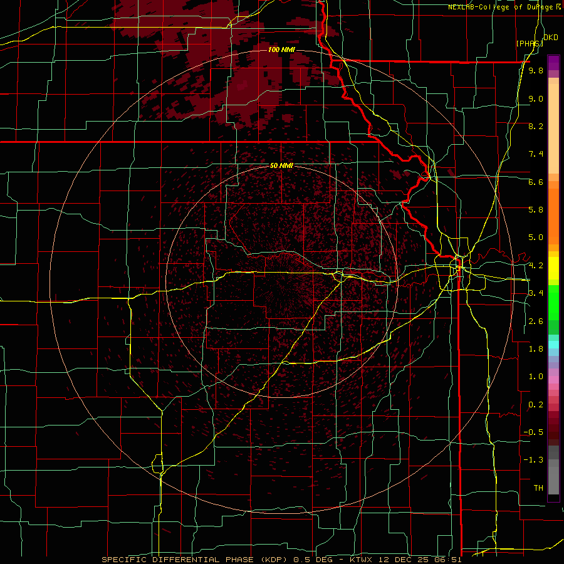Click the -0.5 value on the scale
This screenshot has width=564, height=564.
[533, 432]
